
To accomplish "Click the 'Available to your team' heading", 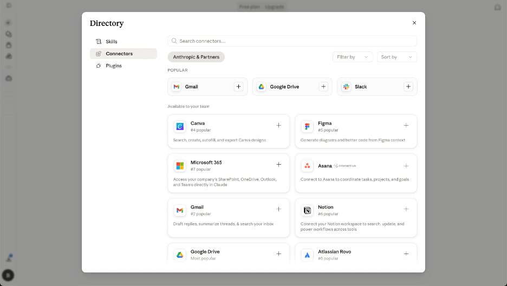I will point(188,106).
